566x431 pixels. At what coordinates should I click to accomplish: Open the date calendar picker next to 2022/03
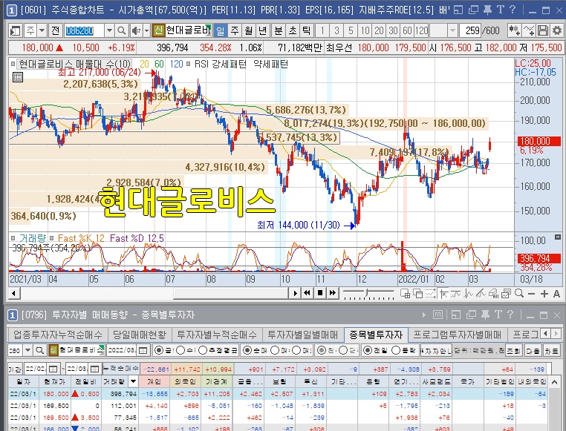143,350
